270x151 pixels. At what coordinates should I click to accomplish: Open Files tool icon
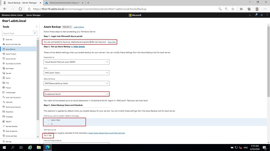[x=4, y=83]
